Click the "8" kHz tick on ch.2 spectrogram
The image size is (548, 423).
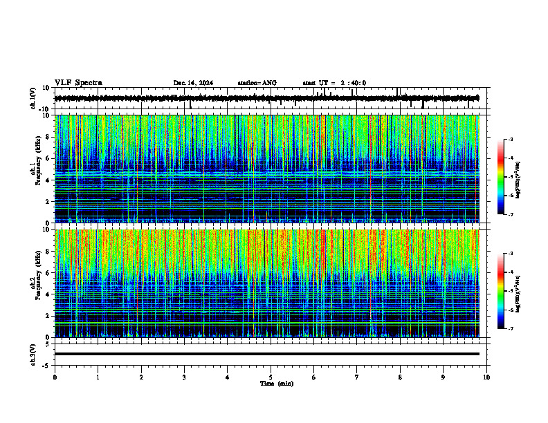[x=48, y=252]
